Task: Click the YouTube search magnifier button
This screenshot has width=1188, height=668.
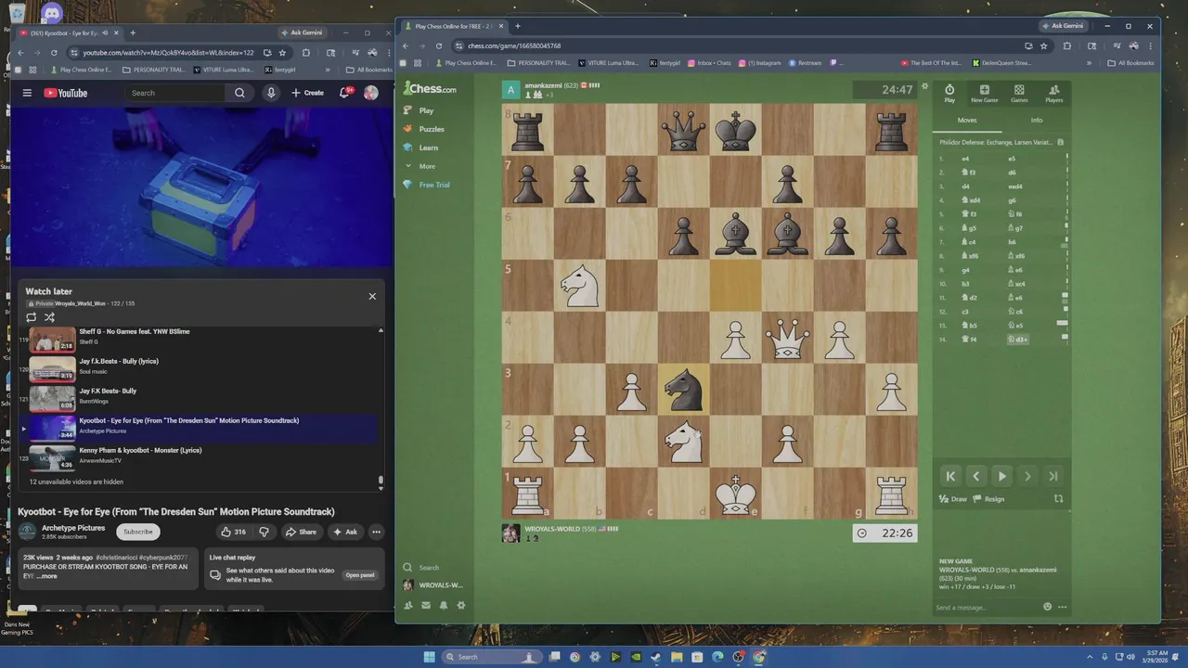Action: [239, 93]
